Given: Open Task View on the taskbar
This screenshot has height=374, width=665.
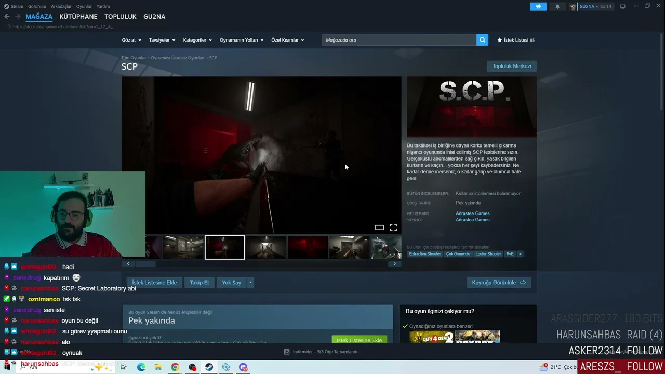Looking at the screenshot, I should click(124, 367).
